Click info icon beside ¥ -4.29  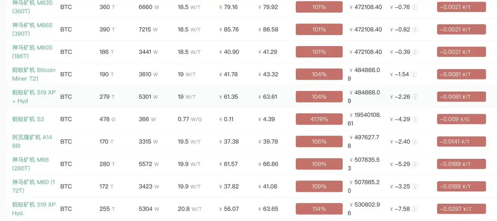coord(415,119)
